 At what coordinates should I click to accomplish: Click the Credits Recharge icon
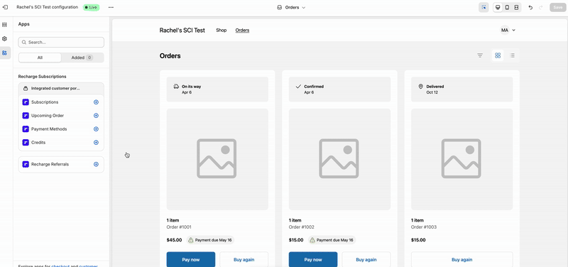26,142
